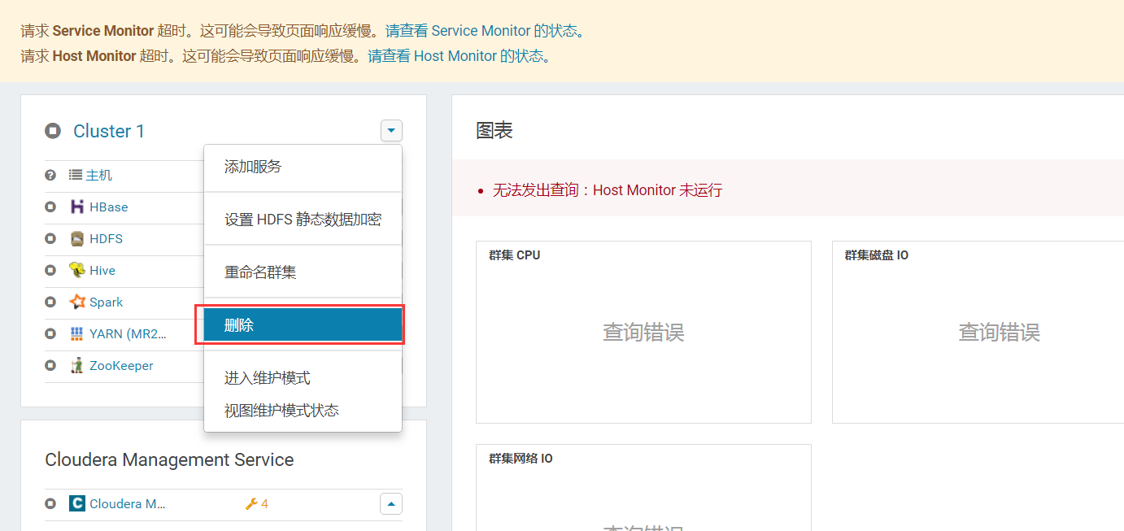The width and height of the screenshot is (1124, 531).
Task: Click the 图表 section heading
Action: click(494, 131)
